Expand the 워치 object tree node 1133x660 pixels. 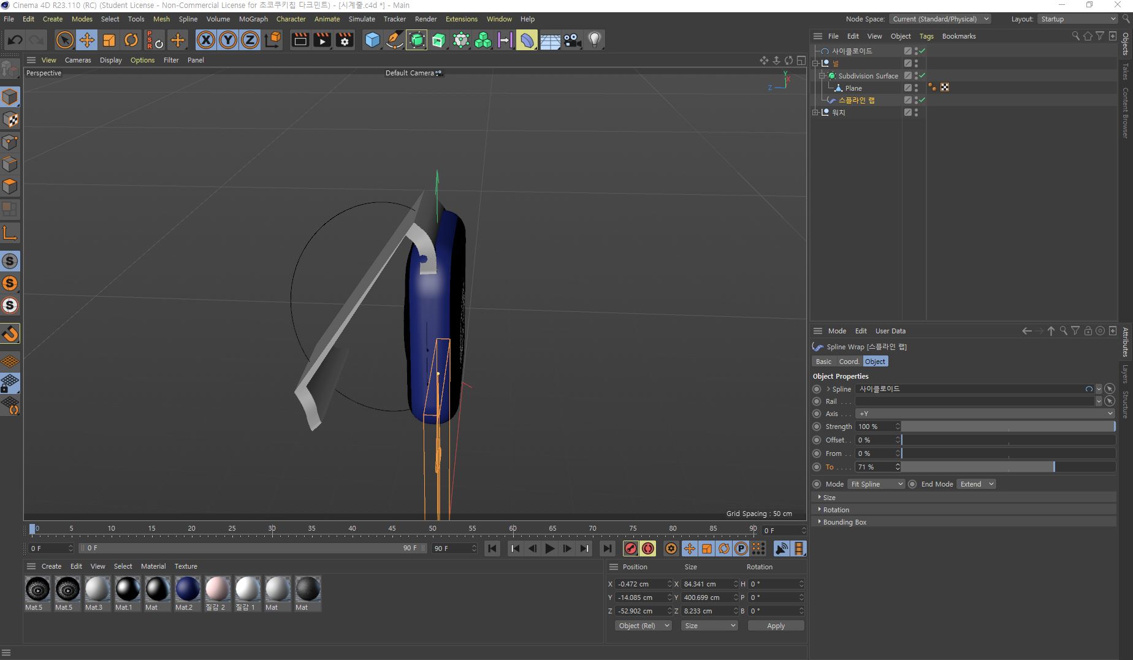(815, 112)
